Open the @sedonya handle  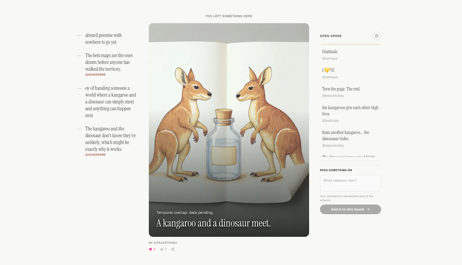click(x=330, y=121)
